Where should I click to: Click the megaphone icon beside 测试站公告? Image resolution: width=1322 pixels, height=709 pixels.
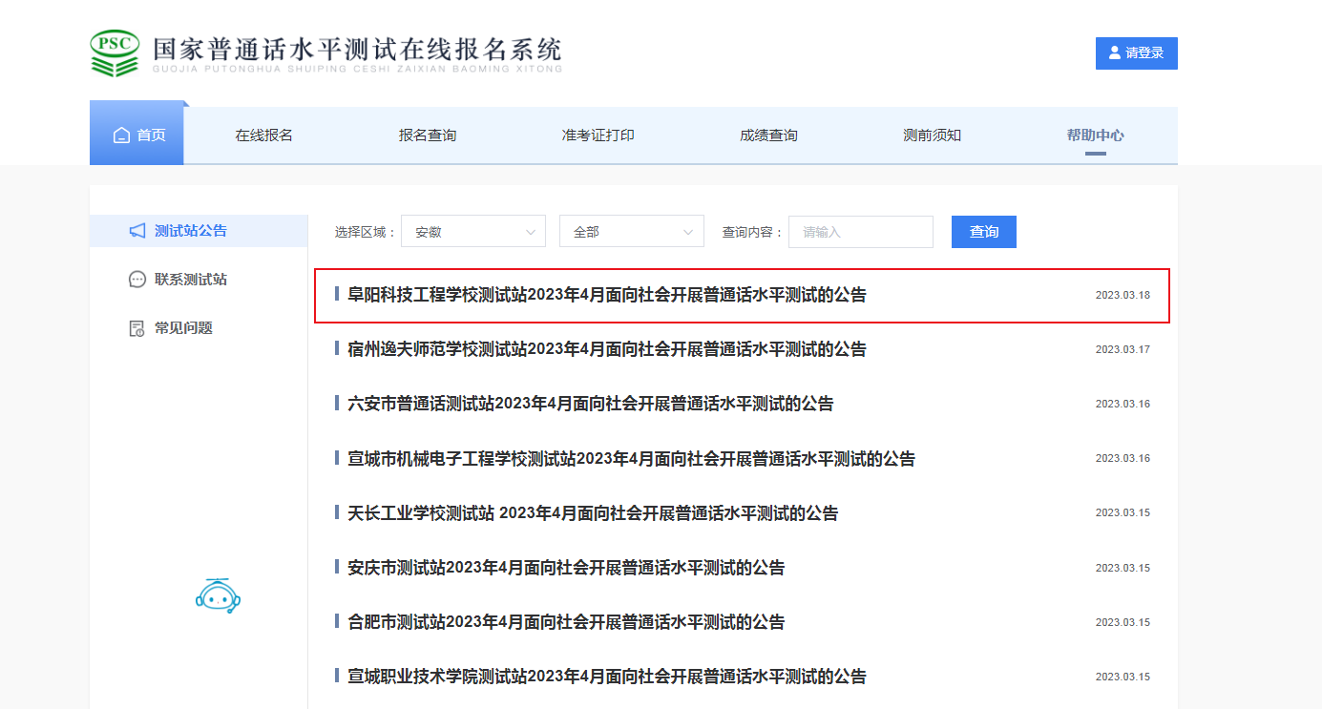pyautogui.click(x=137, y=231)
